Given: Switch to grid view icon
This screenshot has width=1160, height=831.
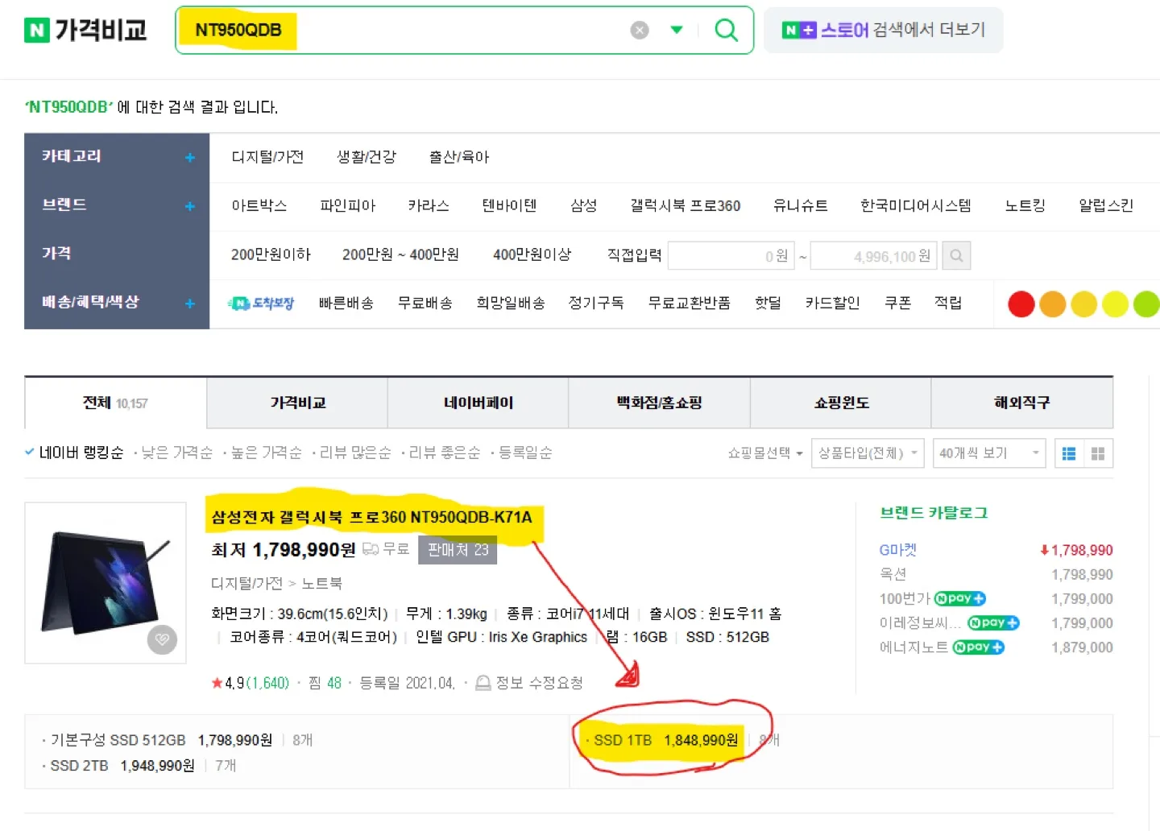Looking at the screenshot, I should point(1098,453).
